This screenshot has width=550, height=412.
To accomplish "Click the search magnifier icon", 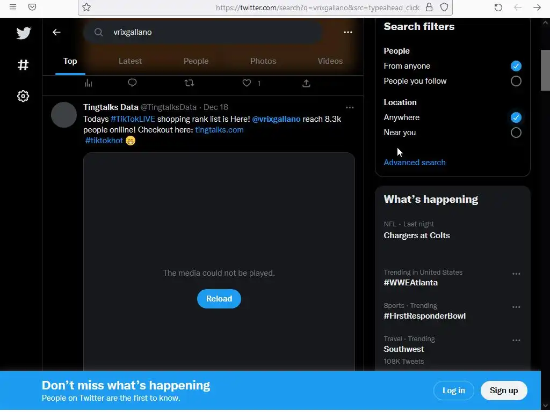I will click(99, 32).
